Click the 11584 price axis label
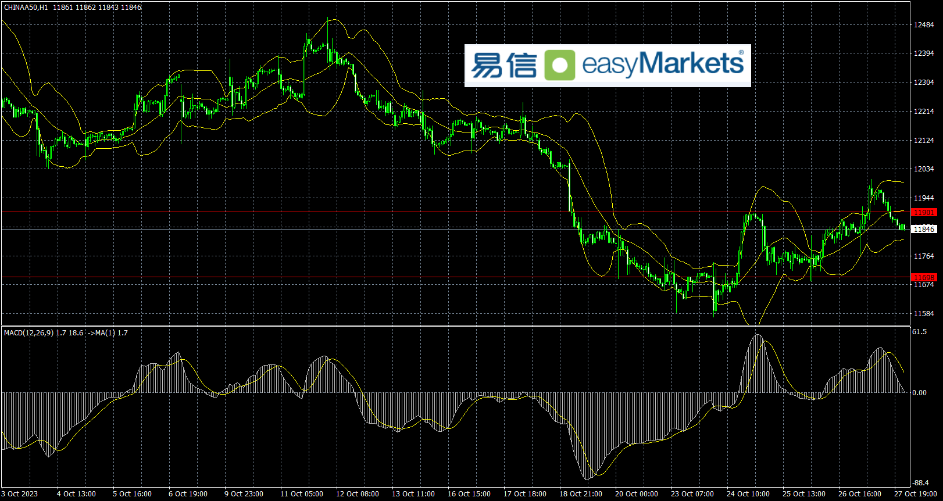The height and width of the screenshot is (501, 943). click(x=924, y=314)
